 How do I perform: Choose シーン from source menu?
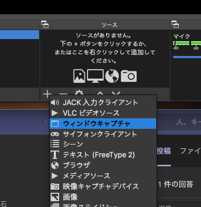coord(103,144)
